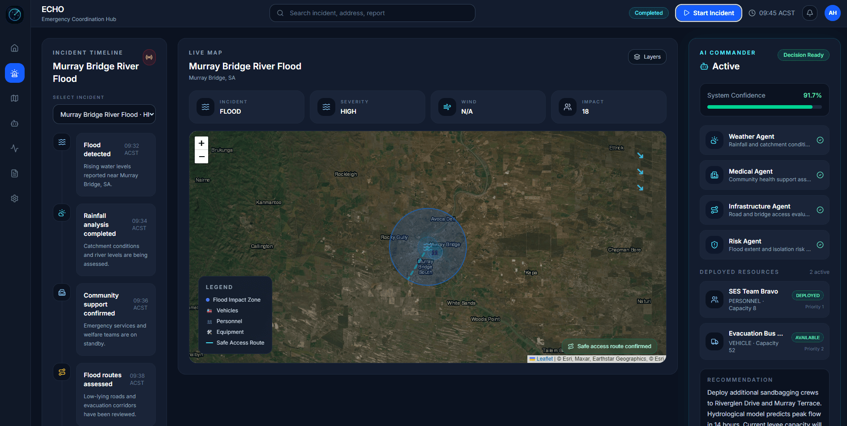Click the clock icon beside 09:45 ACST
The width and height of the screenshot is (847, 426).
[x=752, y=13]
